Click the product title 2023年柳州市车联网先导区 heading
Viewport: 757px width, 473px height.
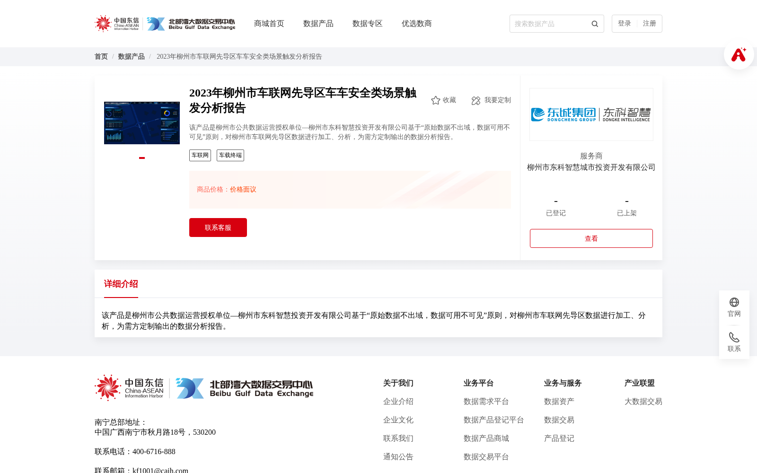click(x=303, y=100)
